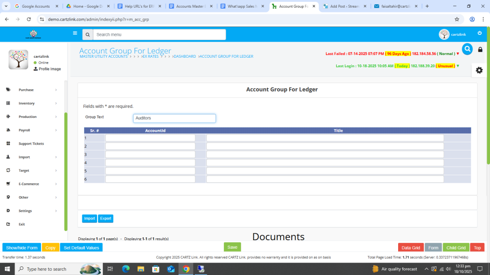Click the Export button
Viewport: 490px width, 275px height.
click(x=106, y=218)
